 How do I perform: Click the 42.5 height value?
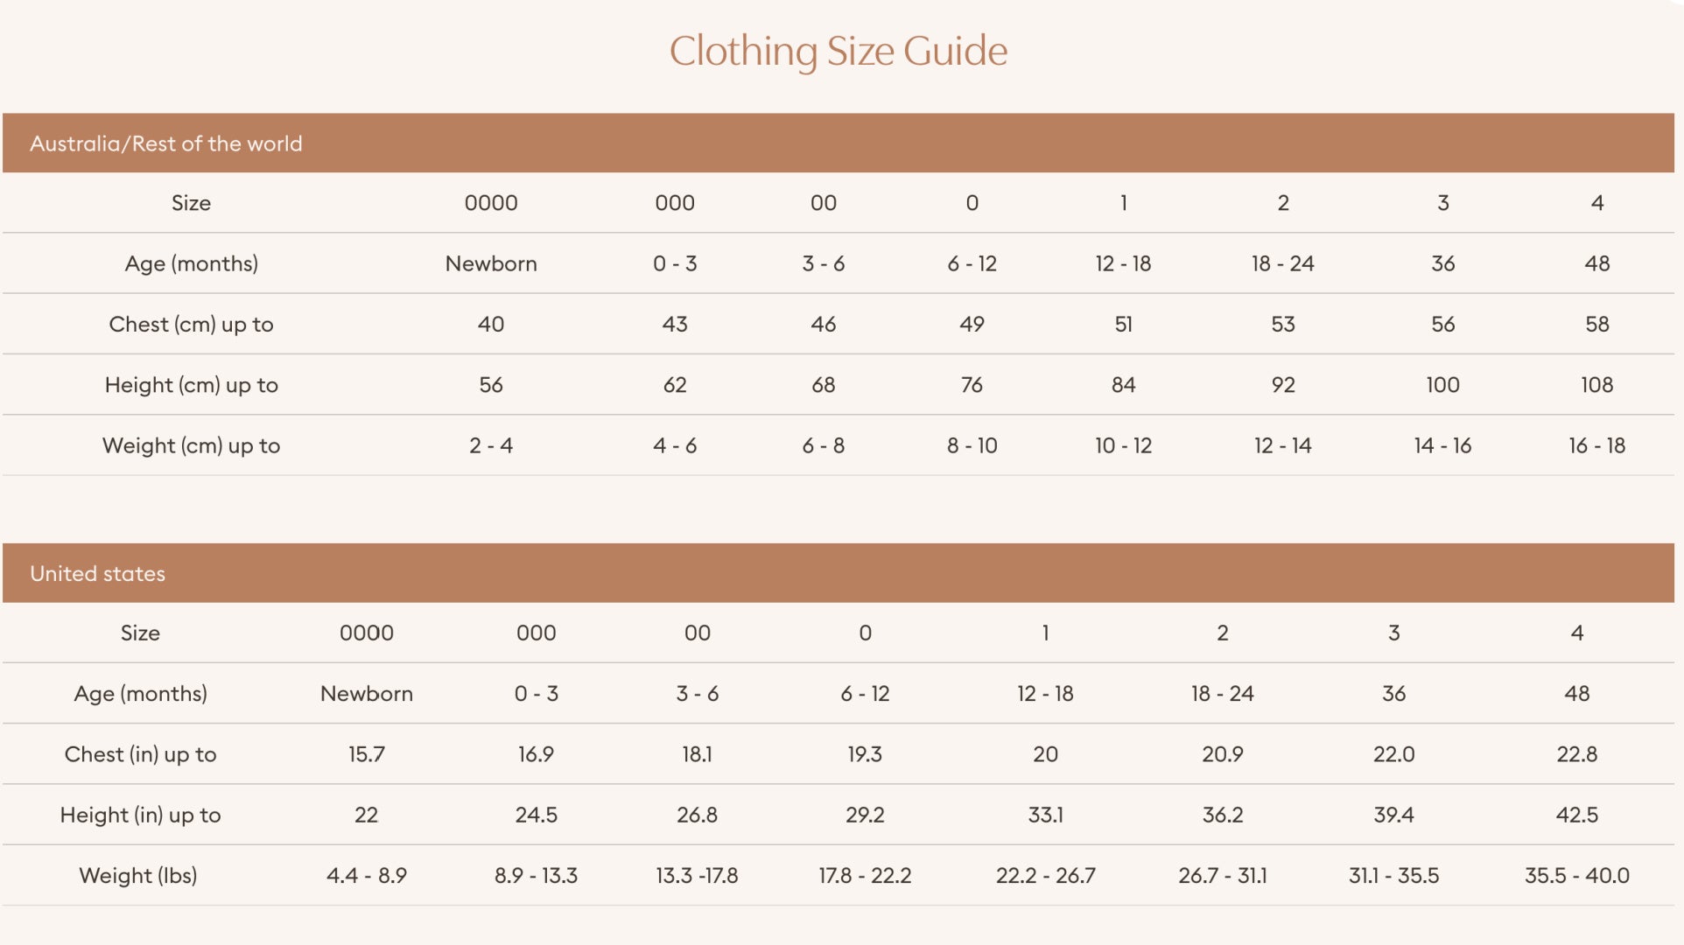click(1576, 815)
